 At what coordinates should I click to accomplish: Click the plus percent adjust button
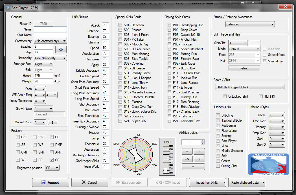tap(187, 159)
